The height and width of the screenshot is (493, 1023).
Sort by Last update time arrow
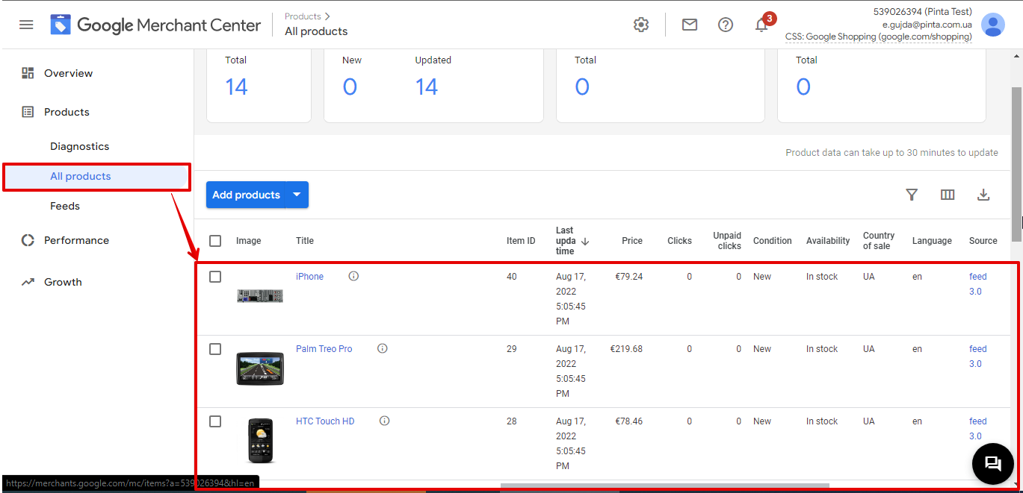coord(585,241)
